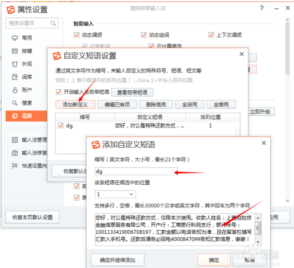This screenshot has height=268, width=294.
Task: Click the text area scrollbar down arrow
Action: [258, 242]
